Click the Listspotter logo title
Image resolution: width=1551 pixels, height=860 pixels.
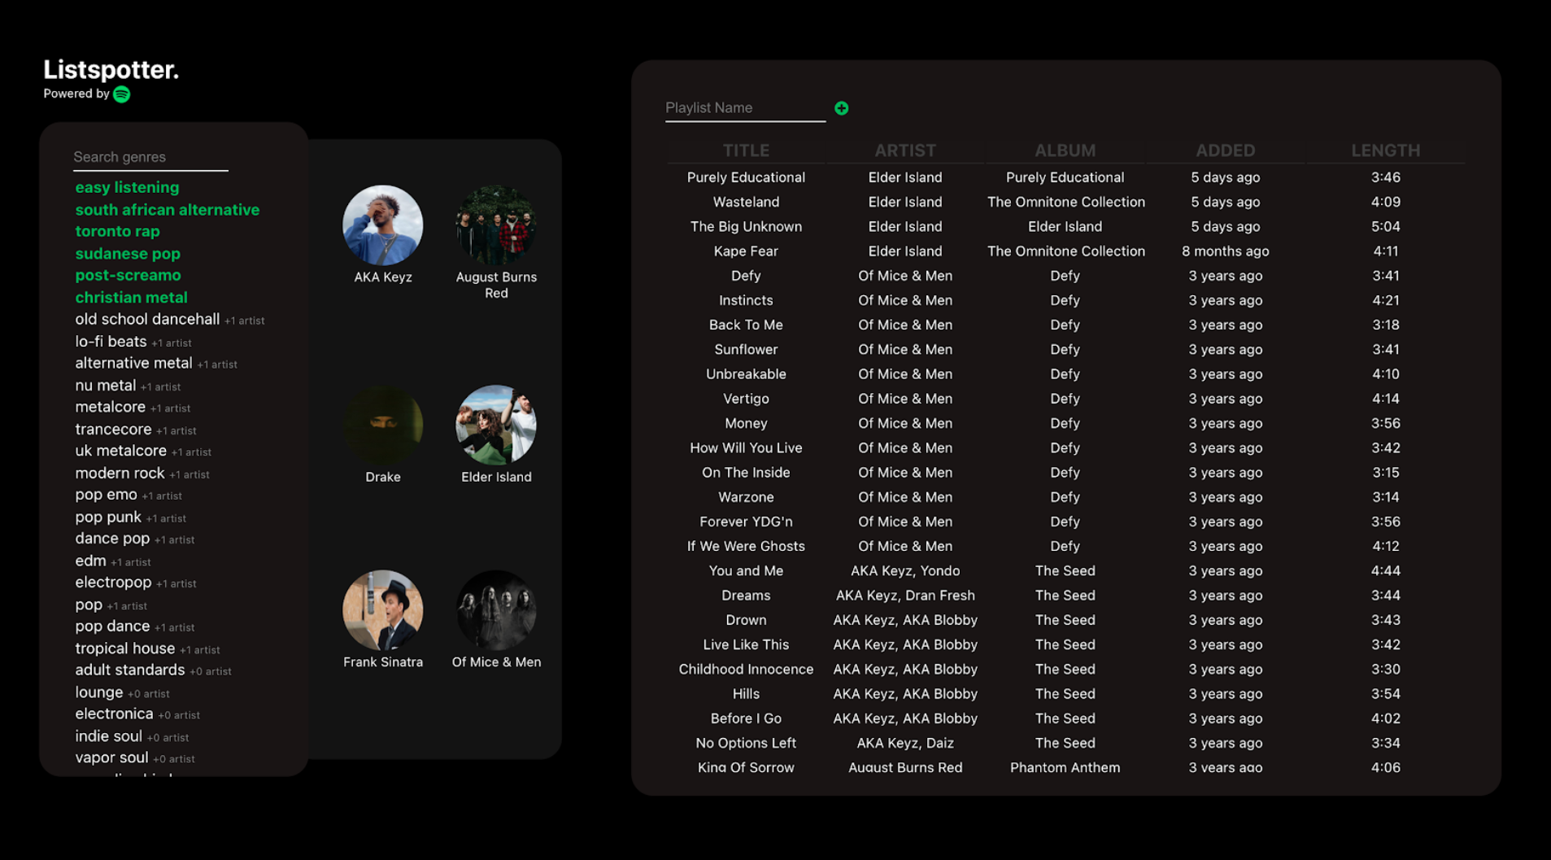[111, 70]
